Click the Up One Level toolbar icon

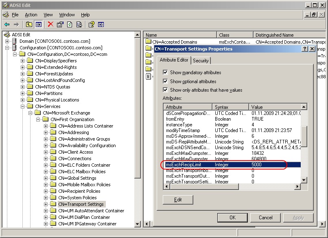click(x=29, y=24)
